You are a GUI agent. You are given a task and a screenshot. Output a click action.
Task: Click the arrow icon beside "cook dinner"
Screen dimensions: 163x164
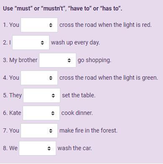click(53, 113)
